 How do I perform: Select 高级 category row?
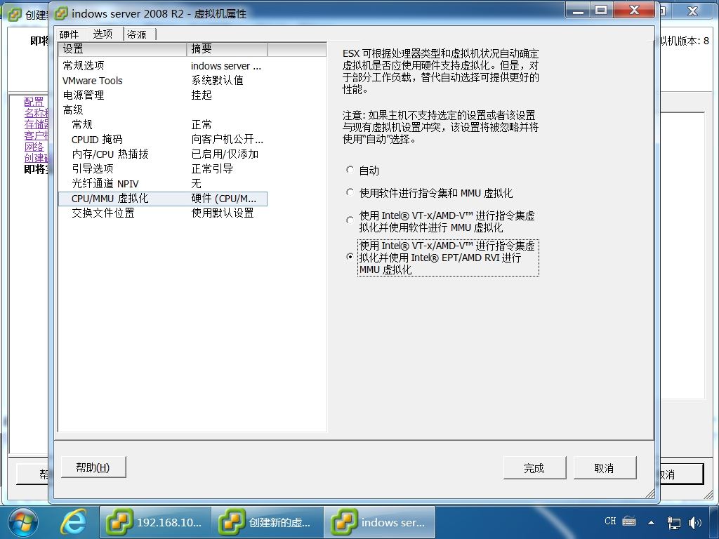tap(163, 109)
